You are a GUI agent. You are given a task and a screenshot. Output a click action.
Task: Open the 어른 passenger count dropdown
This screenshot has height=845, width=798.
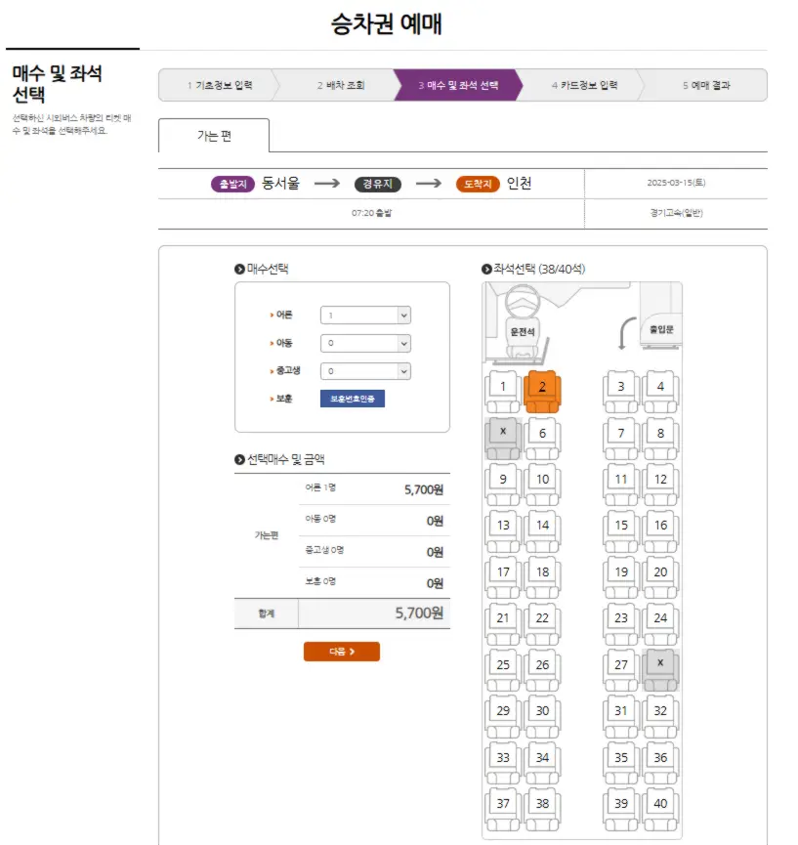[x=365, y=316]
